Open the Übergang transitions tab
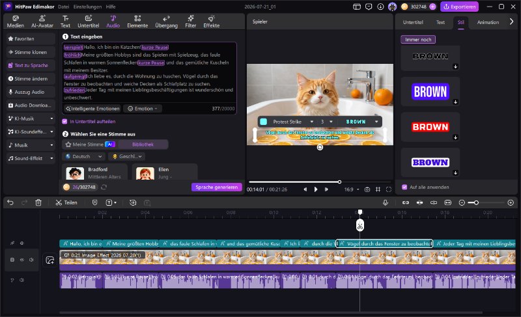 (x=167, y=21)
